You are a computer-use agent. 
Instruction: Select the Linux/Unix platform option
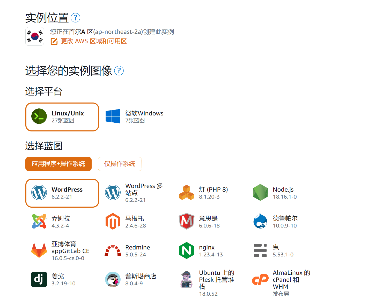62,117
